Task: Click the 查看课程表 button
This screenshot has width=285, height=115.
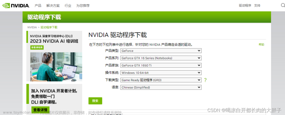Action: 37,48
